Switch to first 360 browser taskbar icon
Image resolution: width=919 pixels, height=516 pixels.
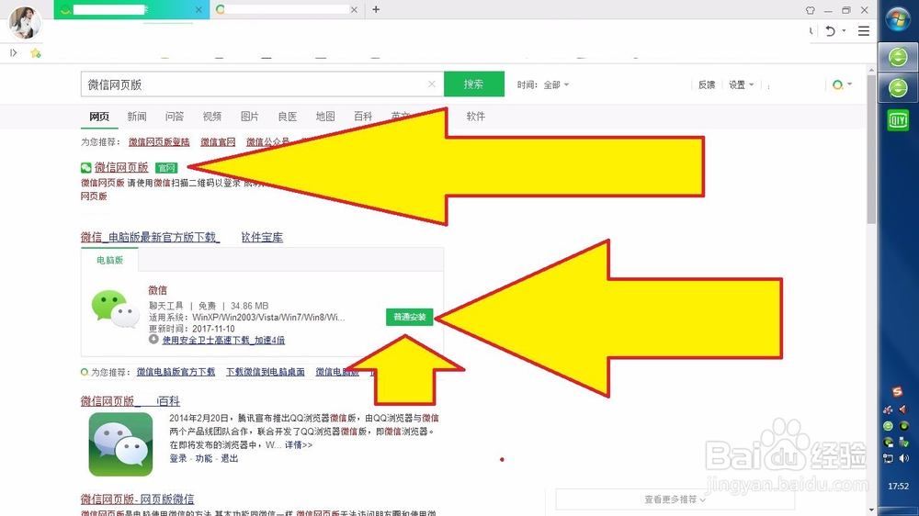coord(898,58)
